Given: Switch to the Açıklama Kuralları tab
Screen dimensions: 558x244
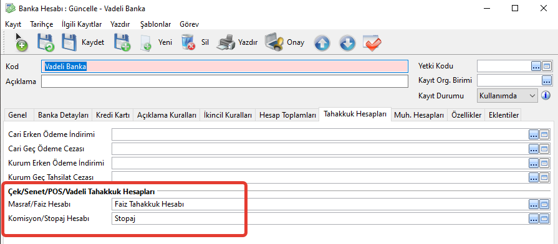Looking at the screenshot, I should [x=167, y=115].
